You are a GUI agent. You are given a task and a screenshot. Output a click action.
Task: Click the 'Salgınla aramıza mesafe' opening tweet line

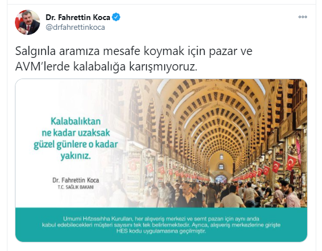[133, 51]
